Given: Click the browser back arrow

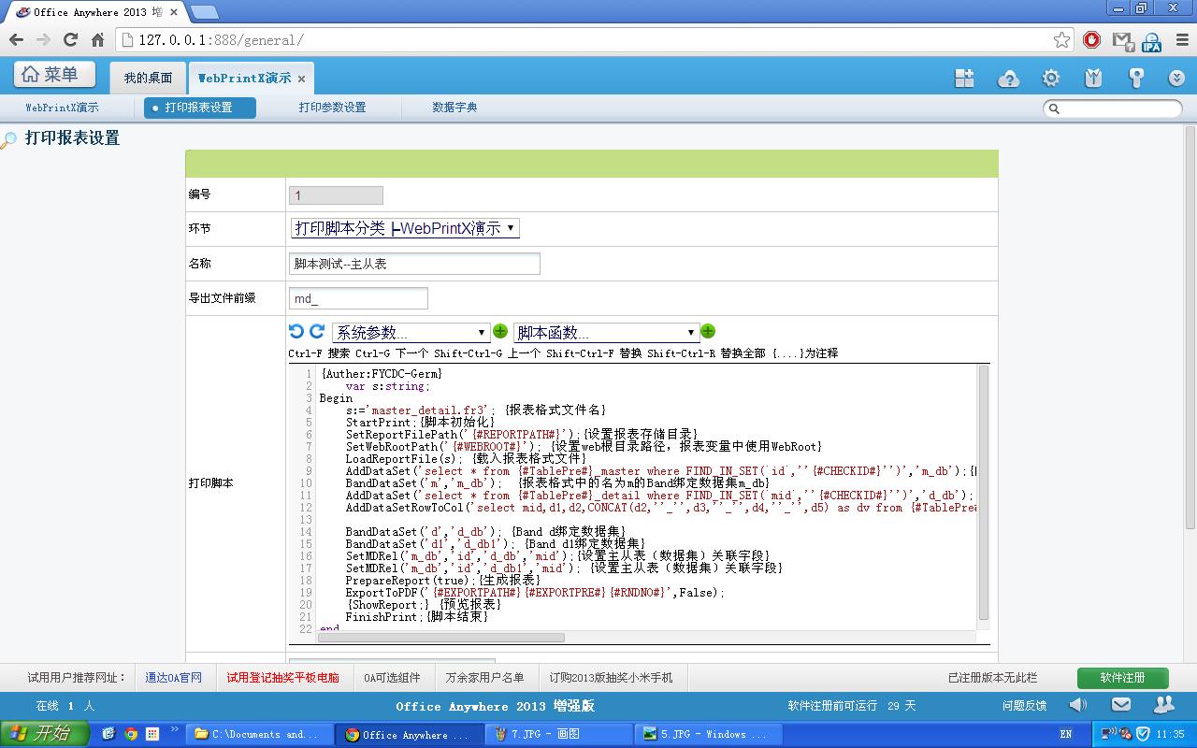Looking at the screenshot, I should click(16, 39).
